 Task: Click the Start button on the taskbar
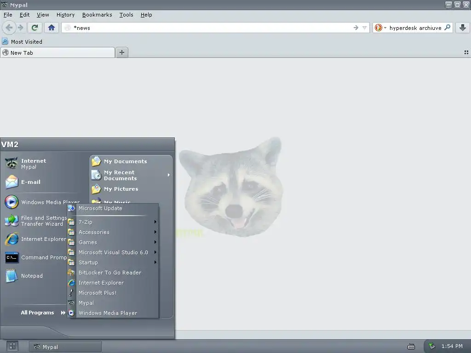tap(12, 346)
